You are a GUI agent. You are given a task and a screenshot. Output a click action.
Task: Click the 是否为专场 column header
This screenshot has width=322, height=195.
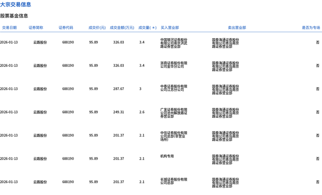click(x=311, y=28)
